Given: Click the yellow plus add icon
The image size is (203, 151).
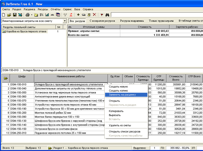Looking at the screenshot, I should click(x=78, y=15).
